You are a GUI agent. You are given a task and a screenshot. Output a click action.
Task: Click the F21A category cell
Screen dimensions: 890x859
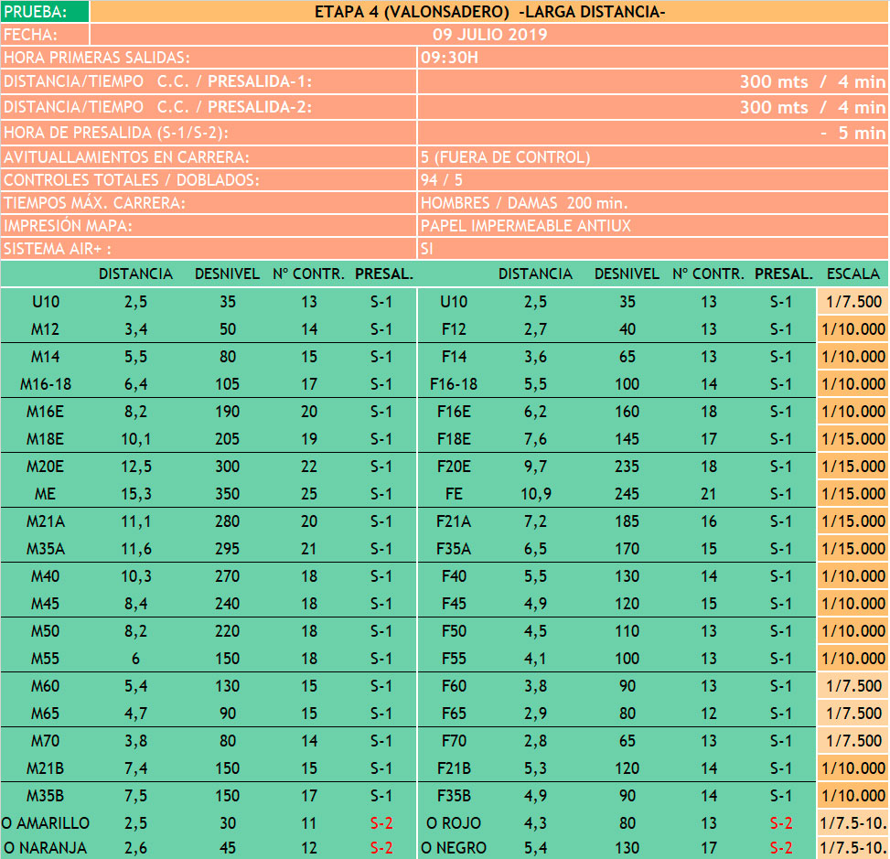pos(454,521)
